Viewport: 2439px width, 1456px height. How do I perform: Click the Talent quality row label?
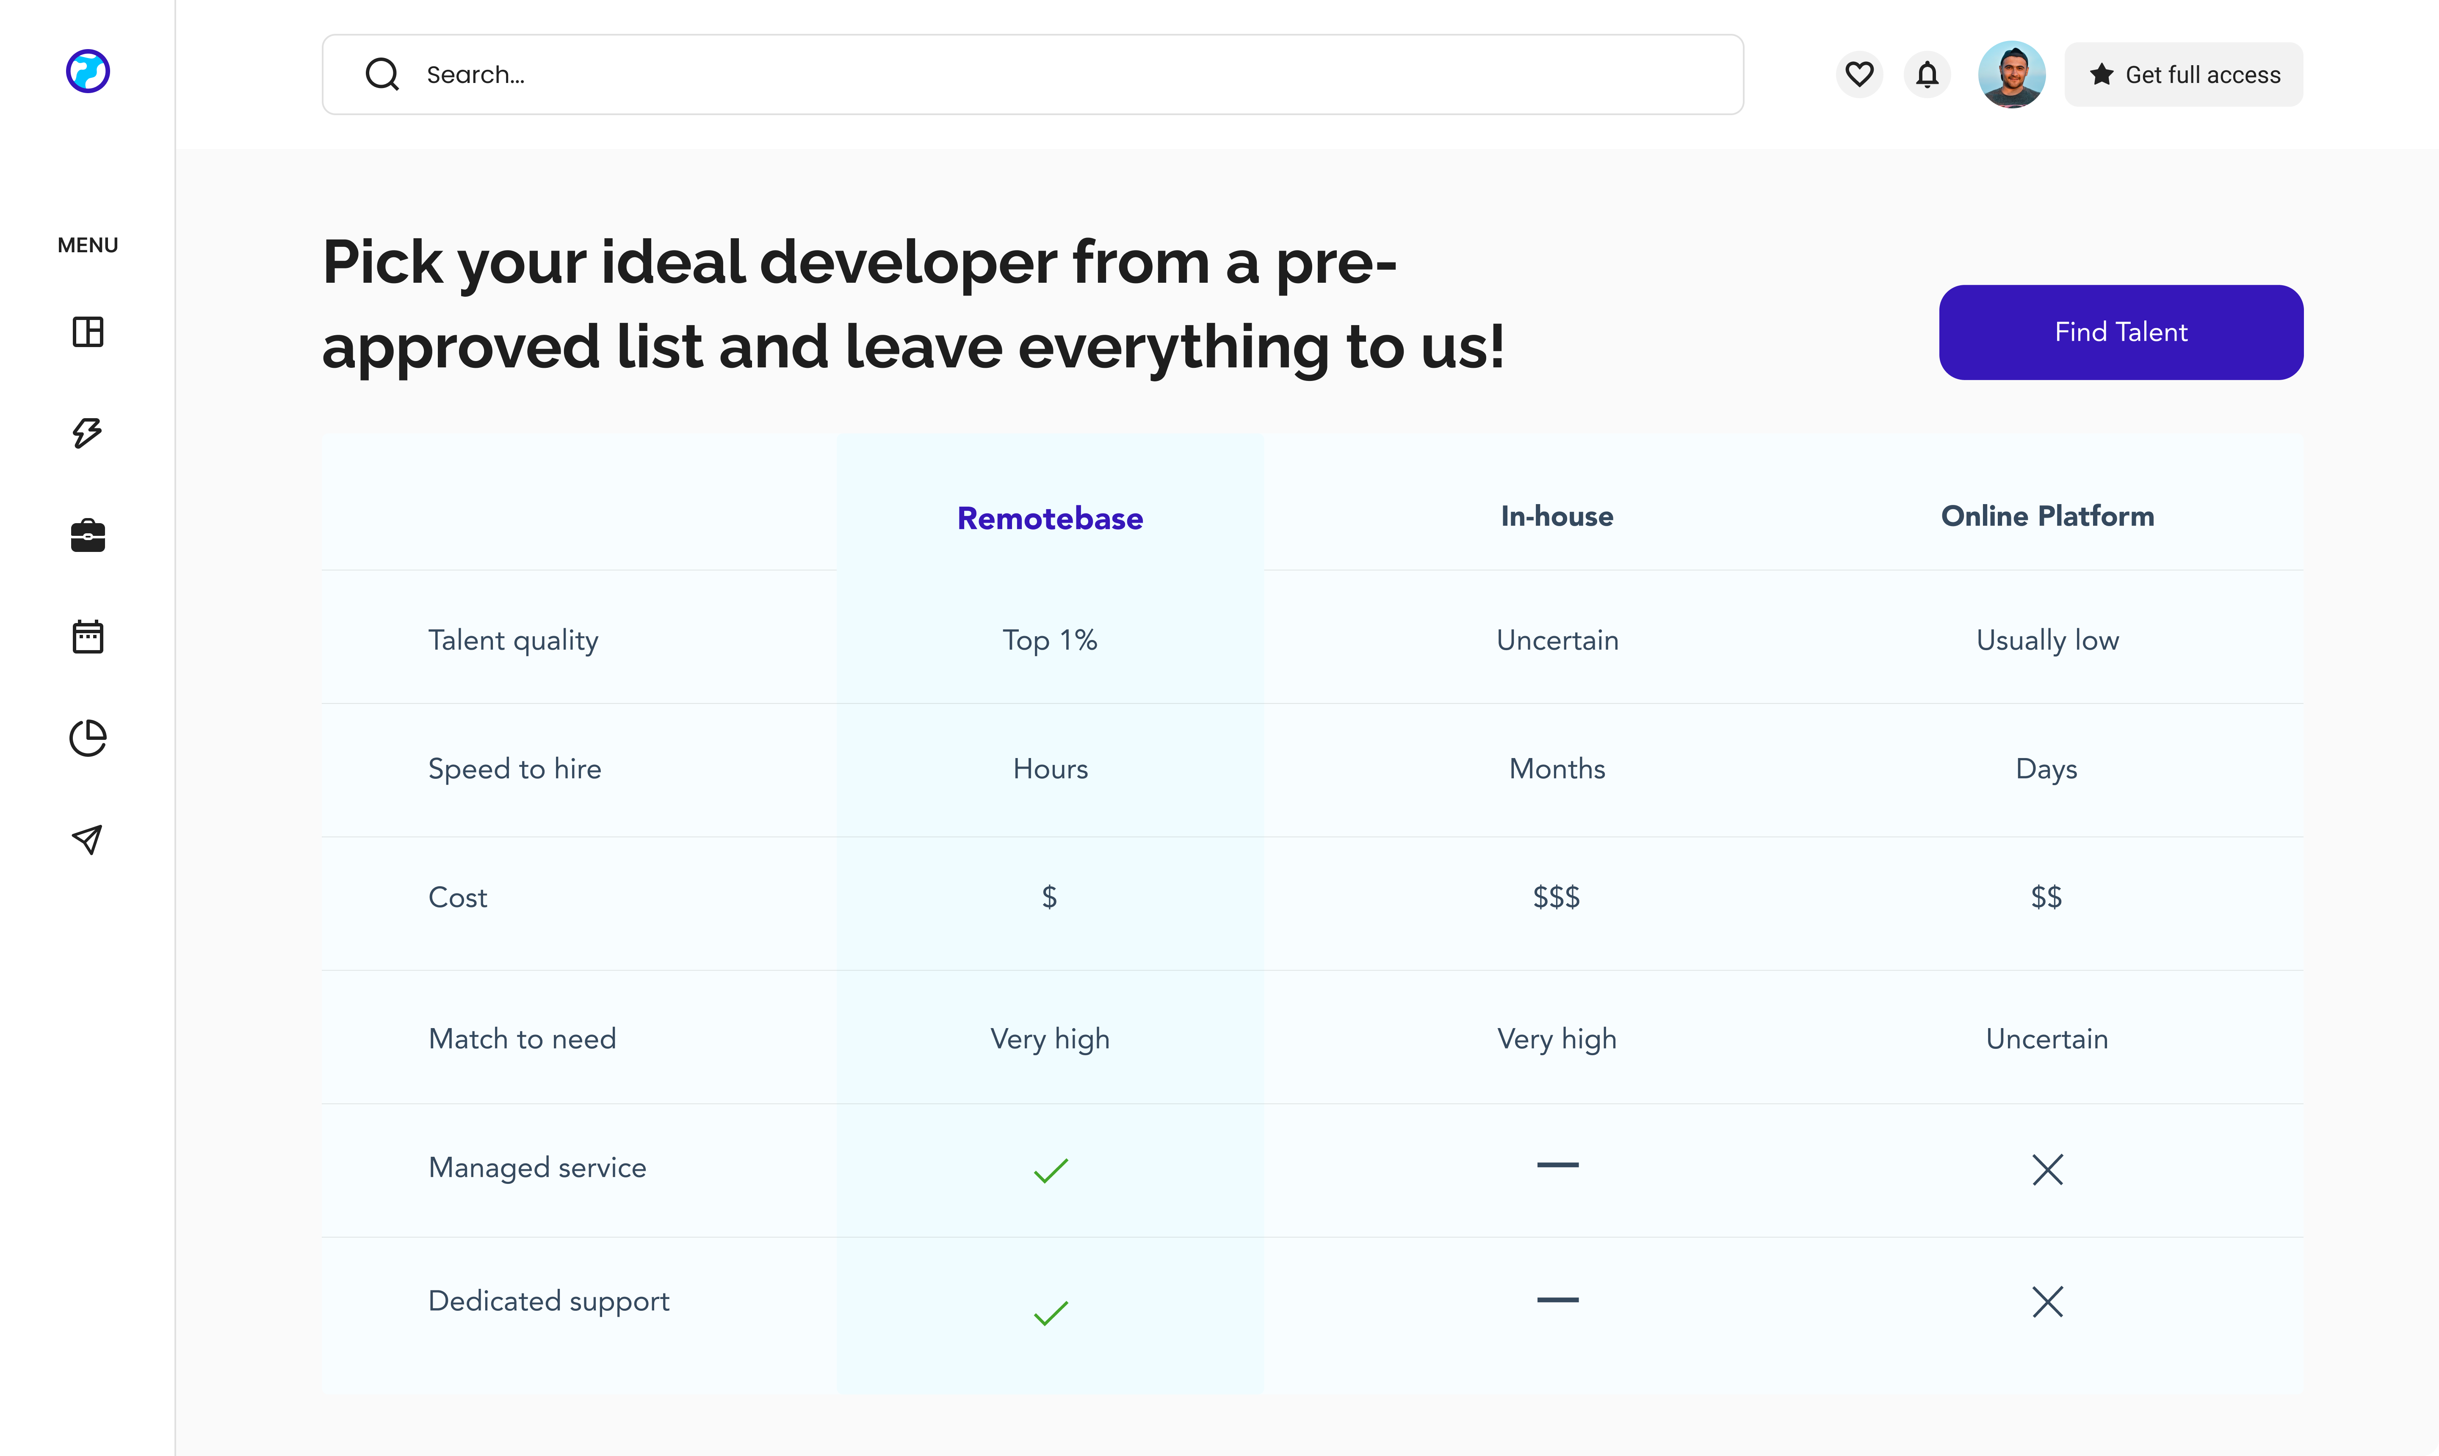[x=513, y=641]
